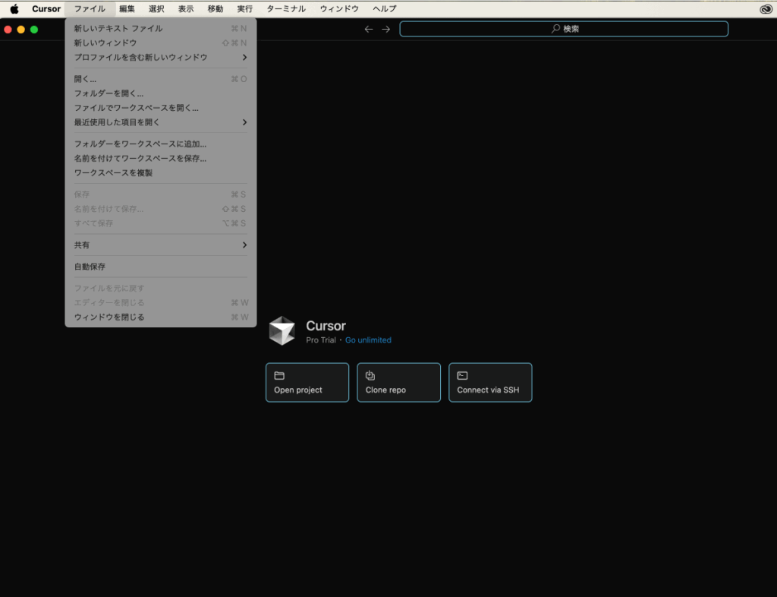Click the terminal icon in Connect via SSH
The image size is (777, 597).
[x=462, y=375]
